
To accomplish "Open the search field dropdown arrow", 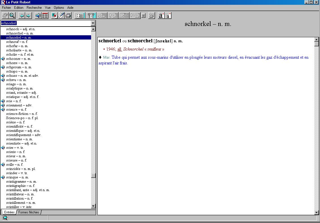I will tap(93, 23).
